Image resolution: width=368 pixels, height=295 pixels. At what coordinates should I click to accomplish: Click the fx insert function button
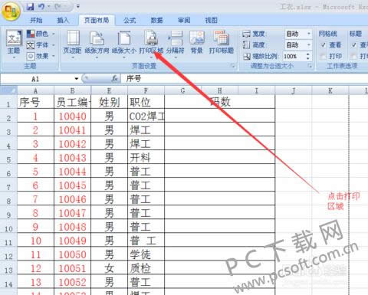[115, 79]
